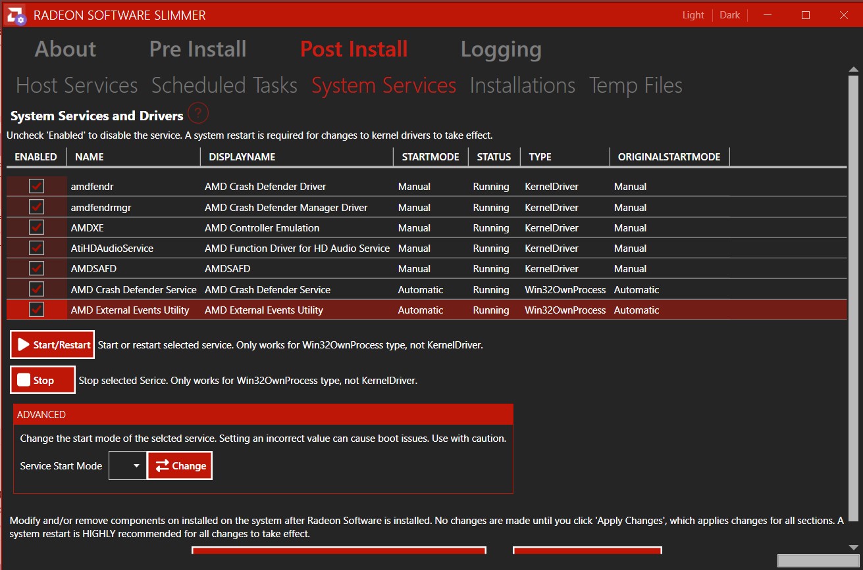
Task: Toggle AMD Crash Defender Service checkbox
Action: [36, 289]
